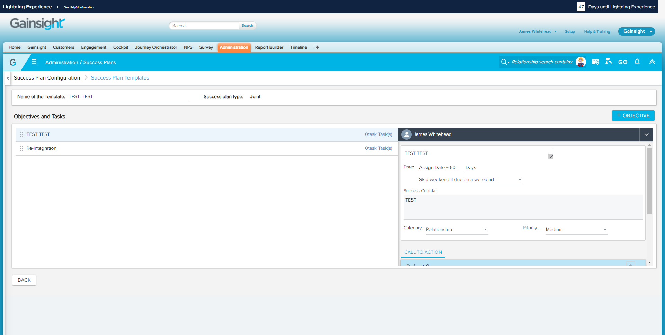Click Lightning Experience arrow icon
The height and width of the screenshot is (335, 665).
pyautogui.click(x=58, y=7)
